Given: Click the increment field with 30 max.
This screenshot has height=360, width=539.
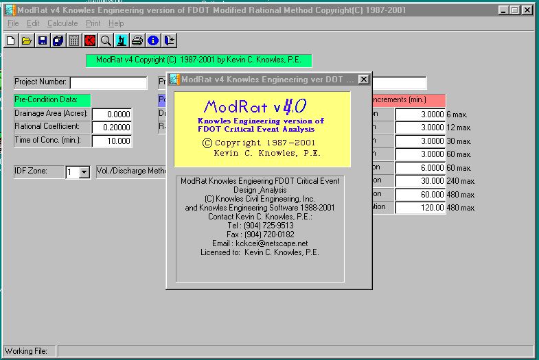Looking at the screenshot, I should [420, 141].
